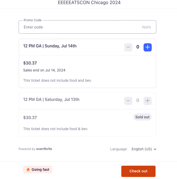Click the eventbrite logo link

(x=44, y=149)
